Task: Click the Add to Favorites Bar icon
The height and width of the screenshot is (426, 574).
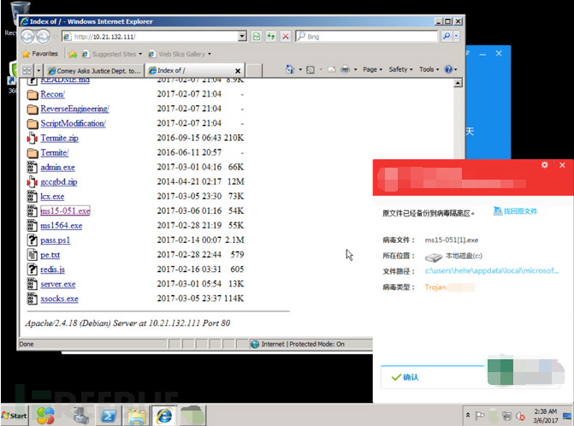Action: pos(73,54)
